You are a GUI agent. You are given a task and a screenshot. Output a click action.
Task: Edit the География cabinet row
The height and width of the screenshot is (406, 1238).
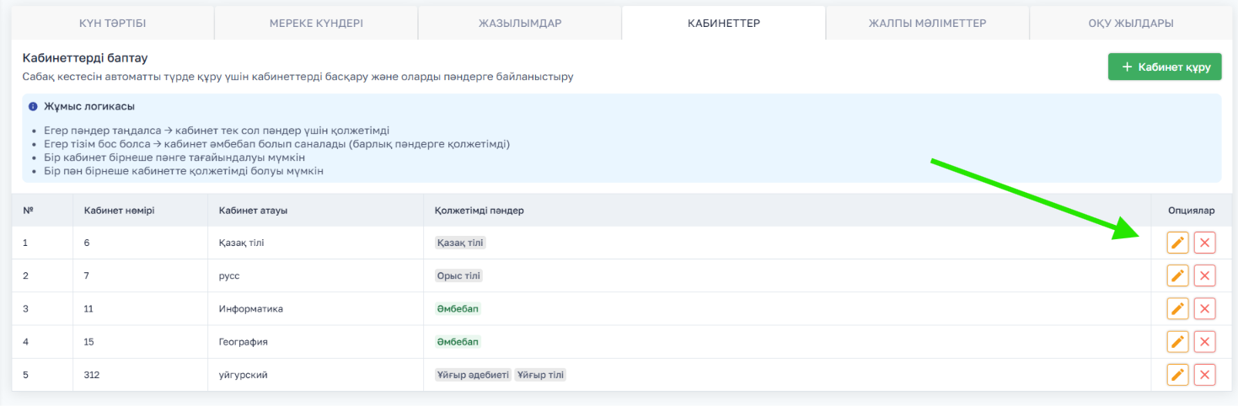pos(1177,342)
